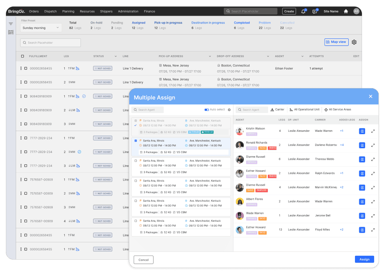The width and height of the screenshot is (384, 275).
Task: Click +4 added legs for Ronald Richards
Action: [x=342, y=145]
